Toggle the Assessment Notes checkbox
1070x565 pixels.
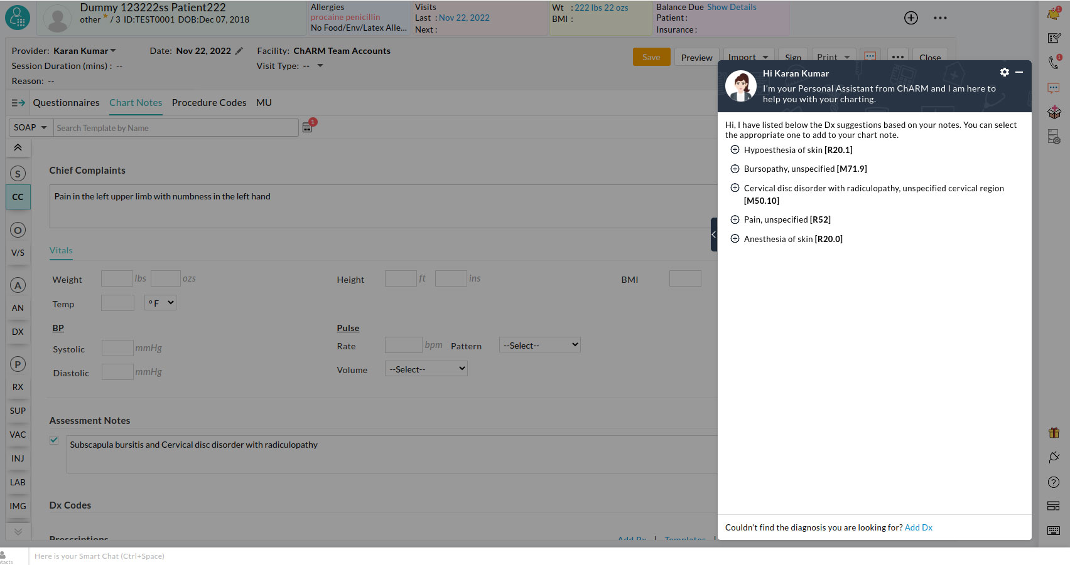[54, 440]
